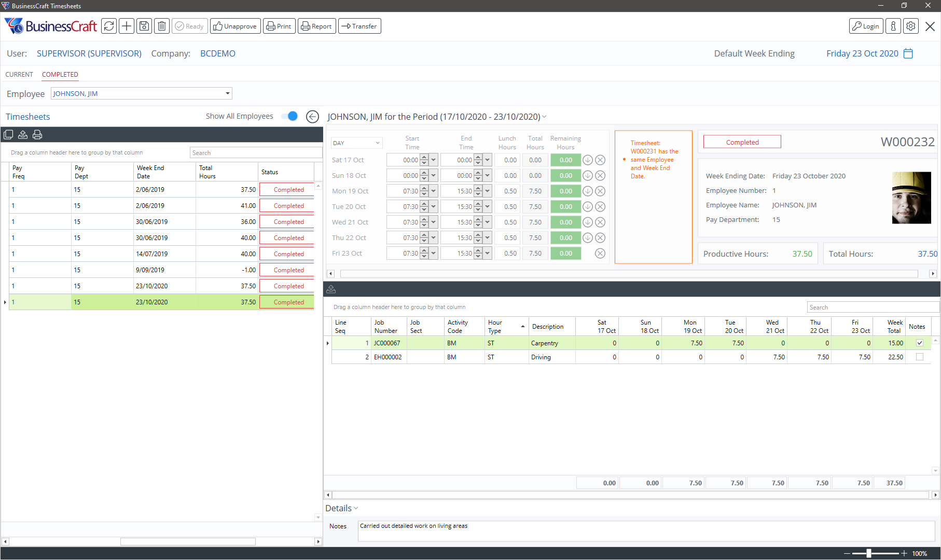Screen dimensions: 941x560
Task: Uncheck Notes checkbox for Carpentry line
Action: coord(920,343)
